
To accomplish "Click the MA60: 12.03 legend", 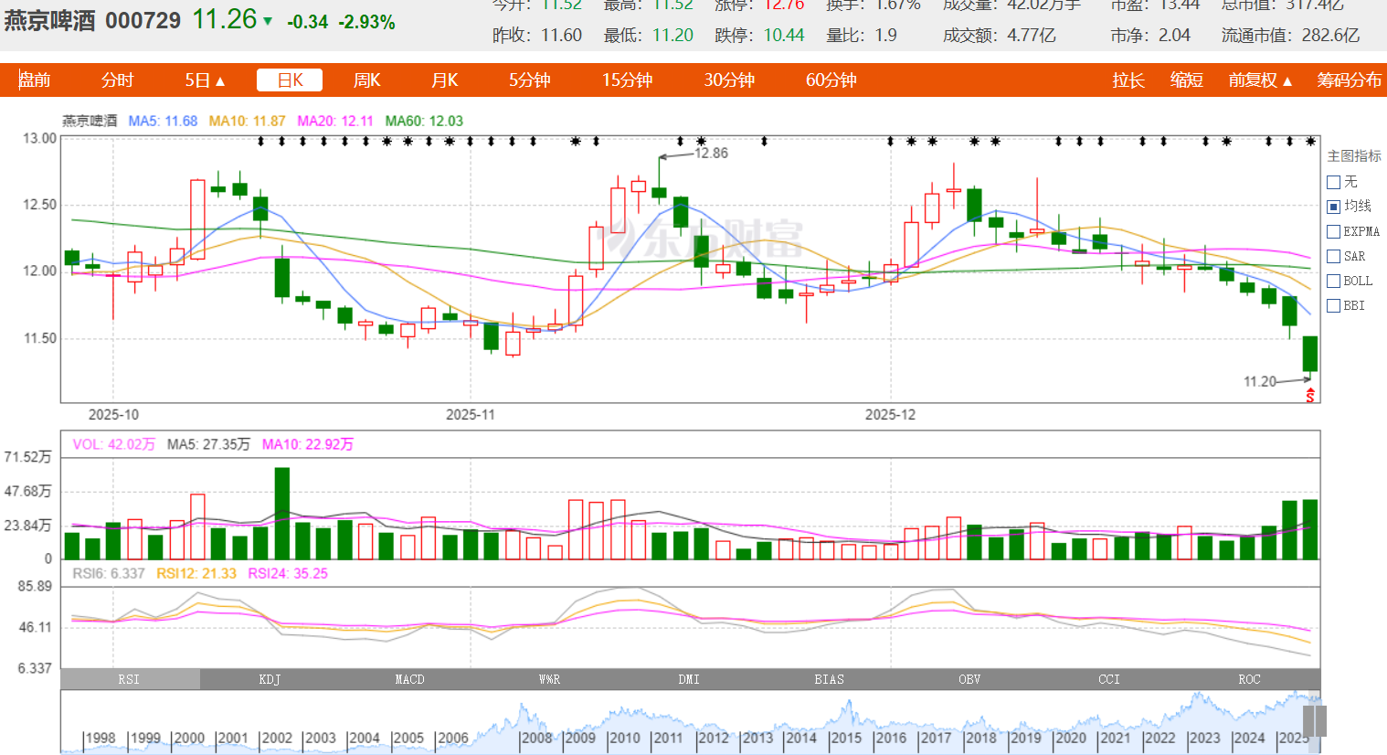I will 424,121.
